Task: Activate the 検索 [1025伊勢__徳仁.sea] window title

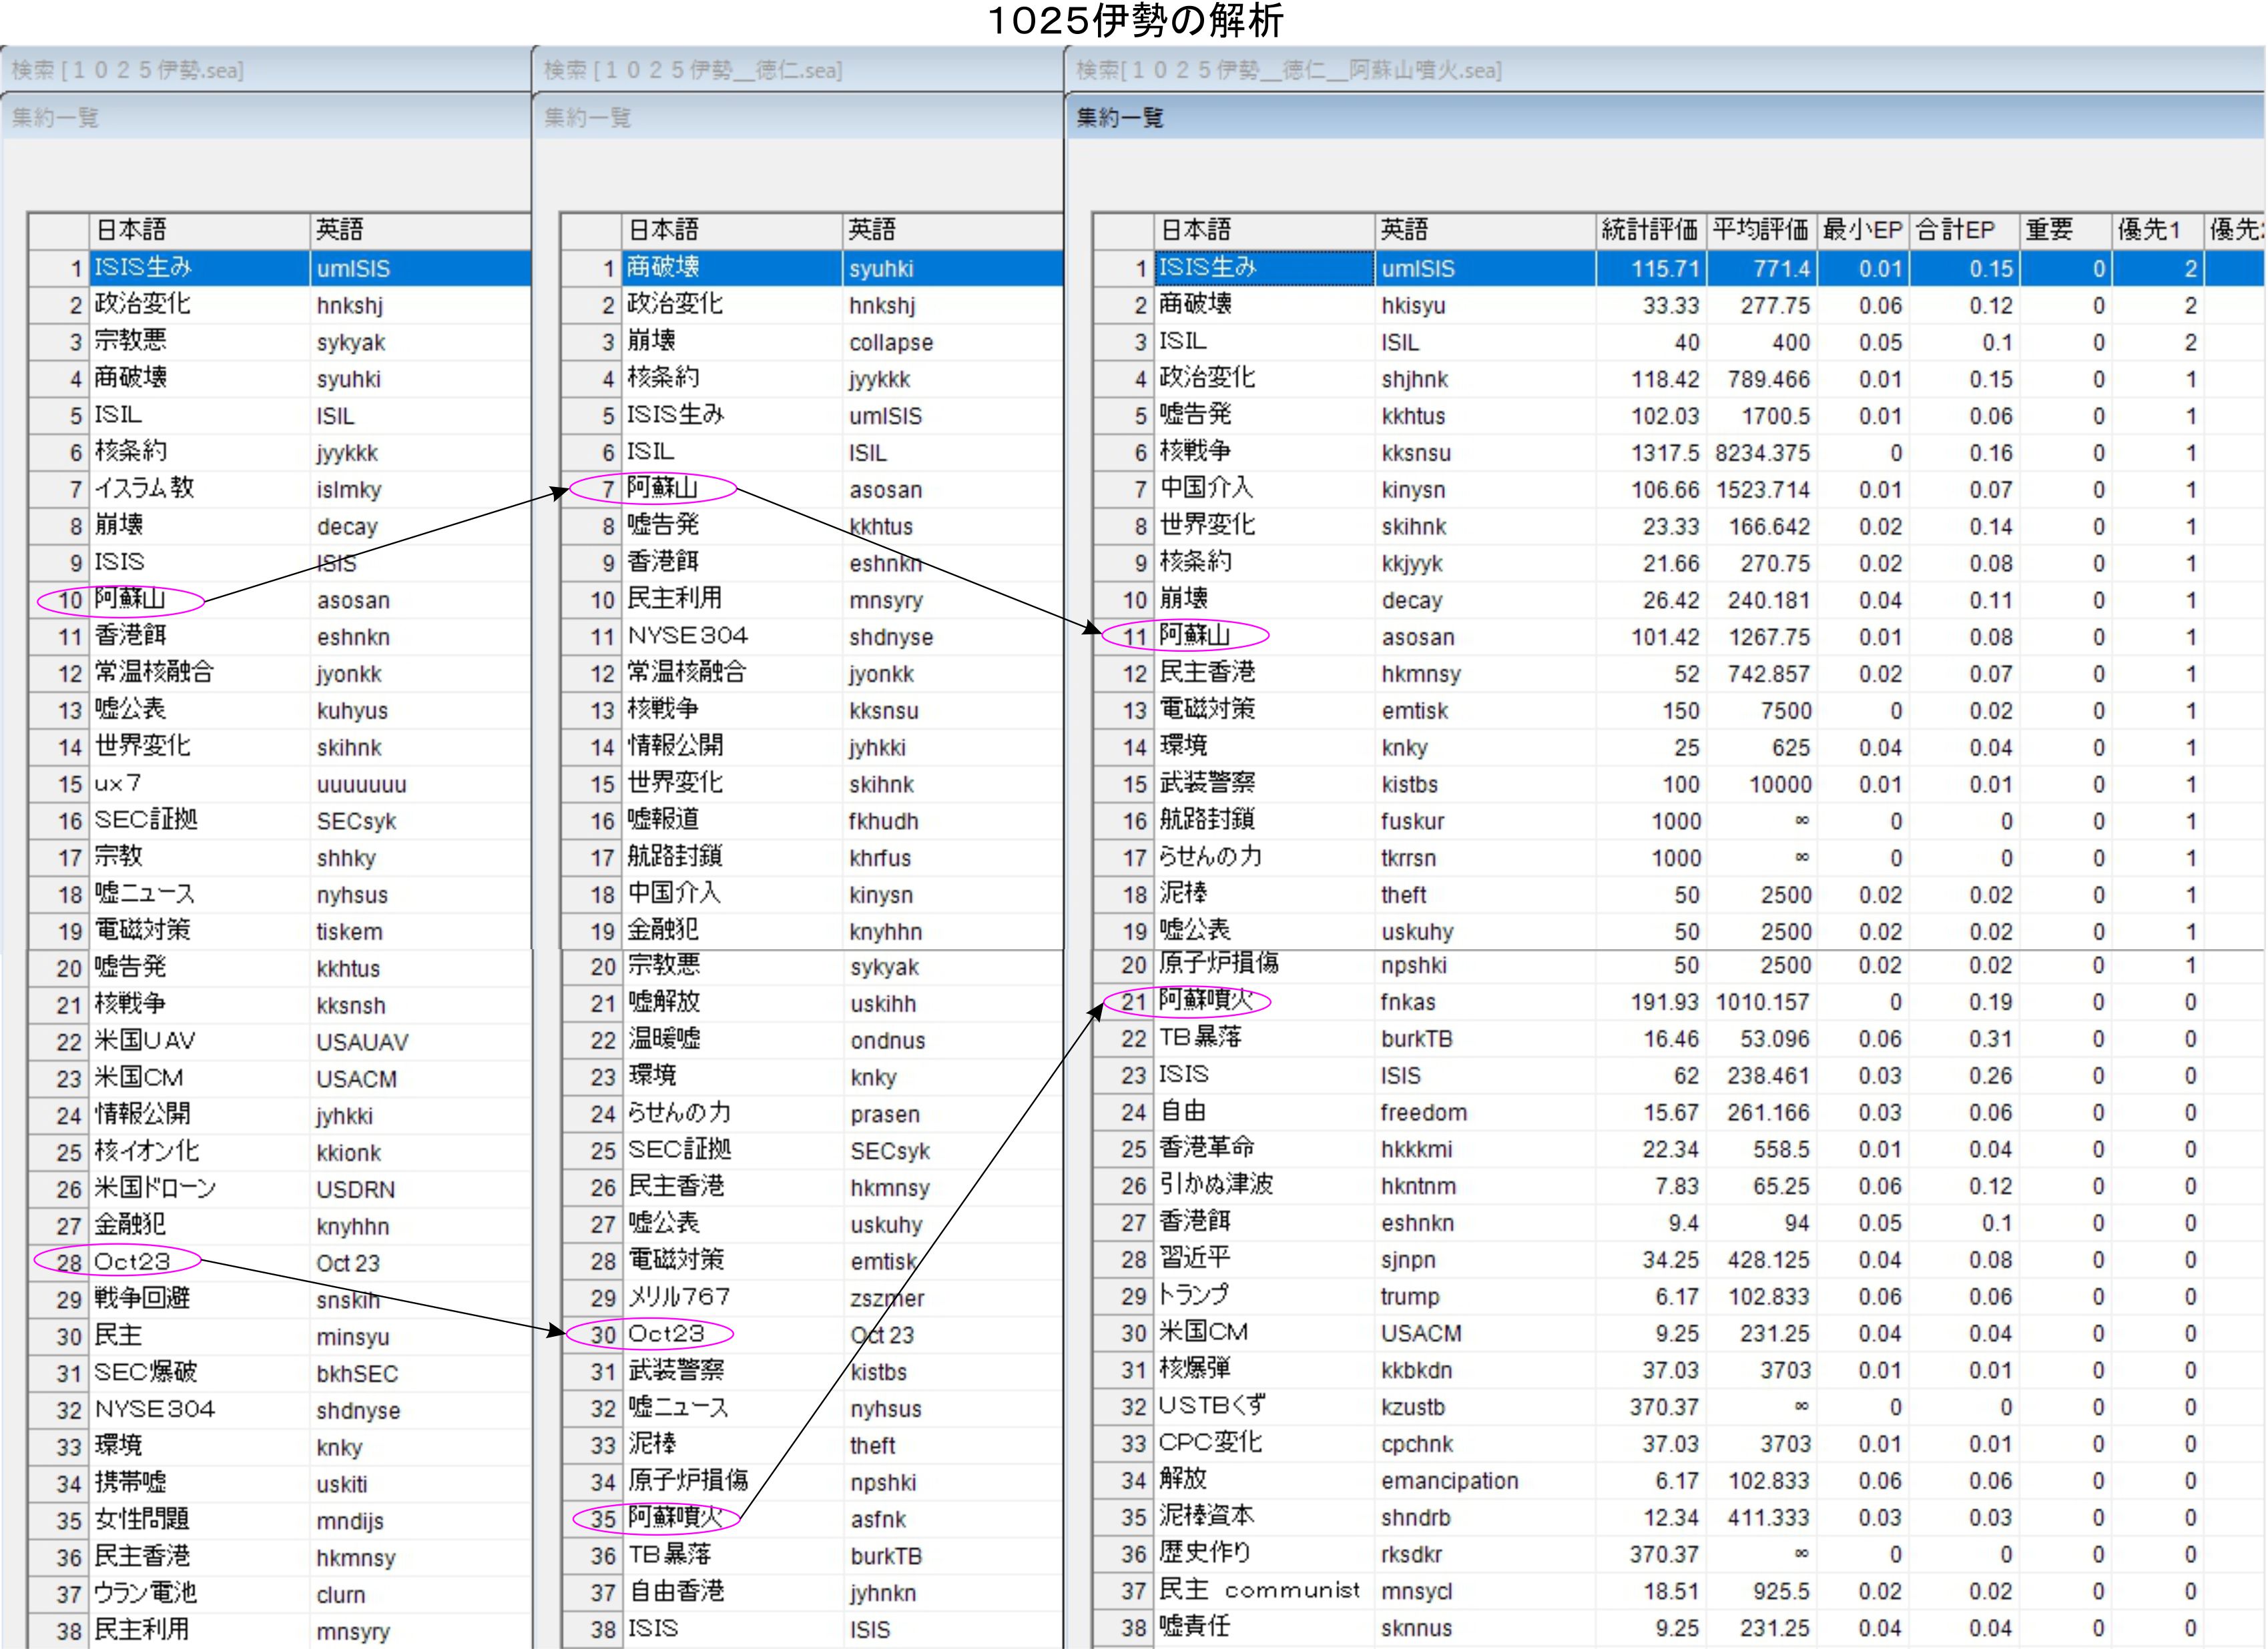Action: tap(693, 70)
